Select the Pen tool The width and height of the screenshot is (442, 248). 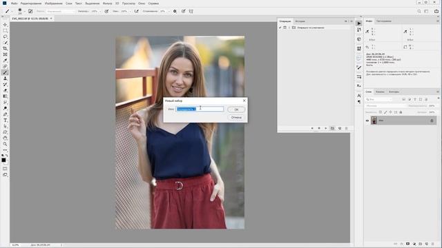5,114
